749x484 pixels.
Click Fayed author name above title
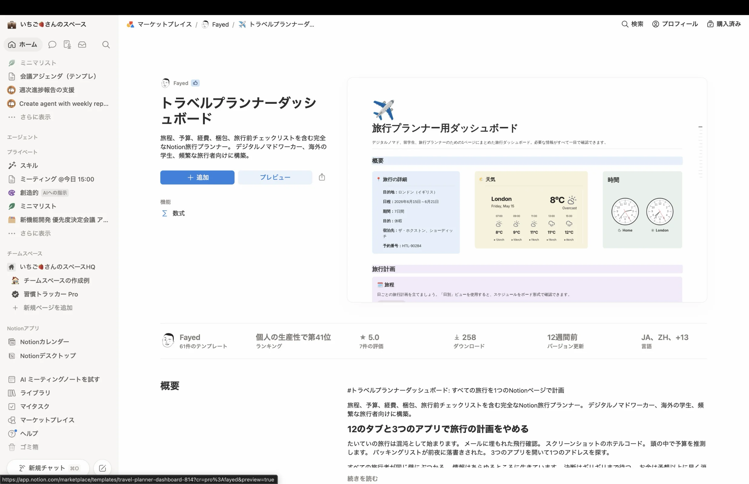(181, 83)
